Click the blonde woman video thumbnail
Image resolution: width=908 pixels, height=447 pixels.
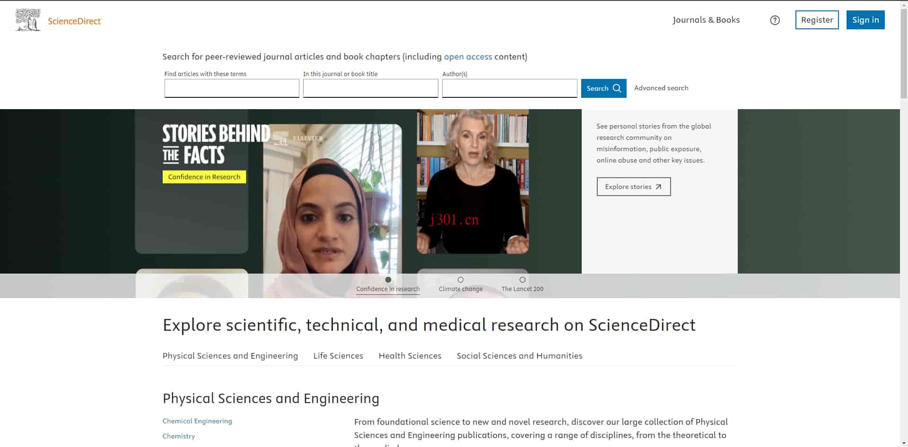(x=472, y=181)
